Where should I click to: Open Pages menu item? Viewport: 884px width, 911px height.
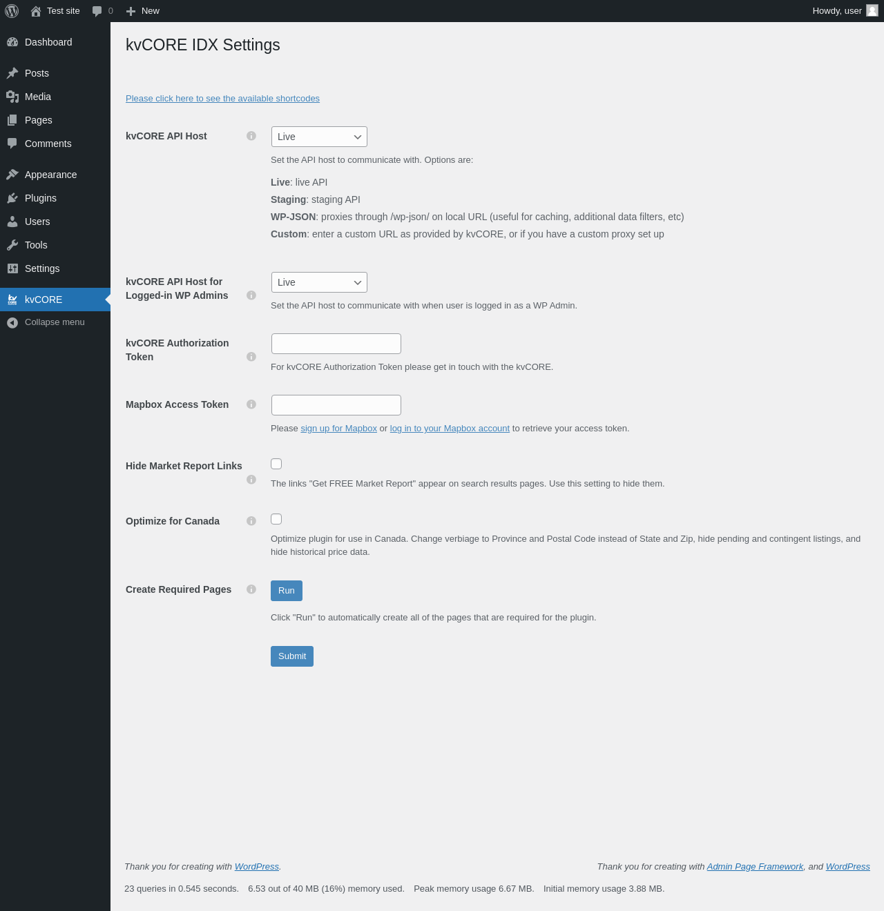tap(55, 120)
